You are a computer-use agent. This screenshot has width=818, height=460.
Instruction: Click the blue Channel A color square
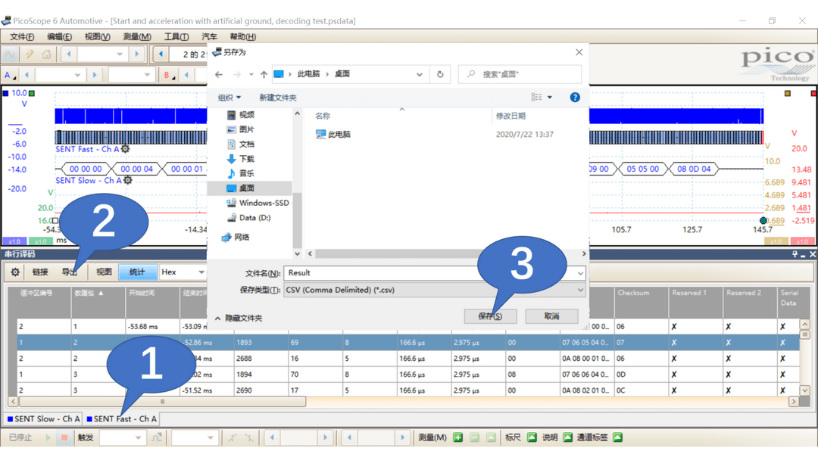(6, 93)
